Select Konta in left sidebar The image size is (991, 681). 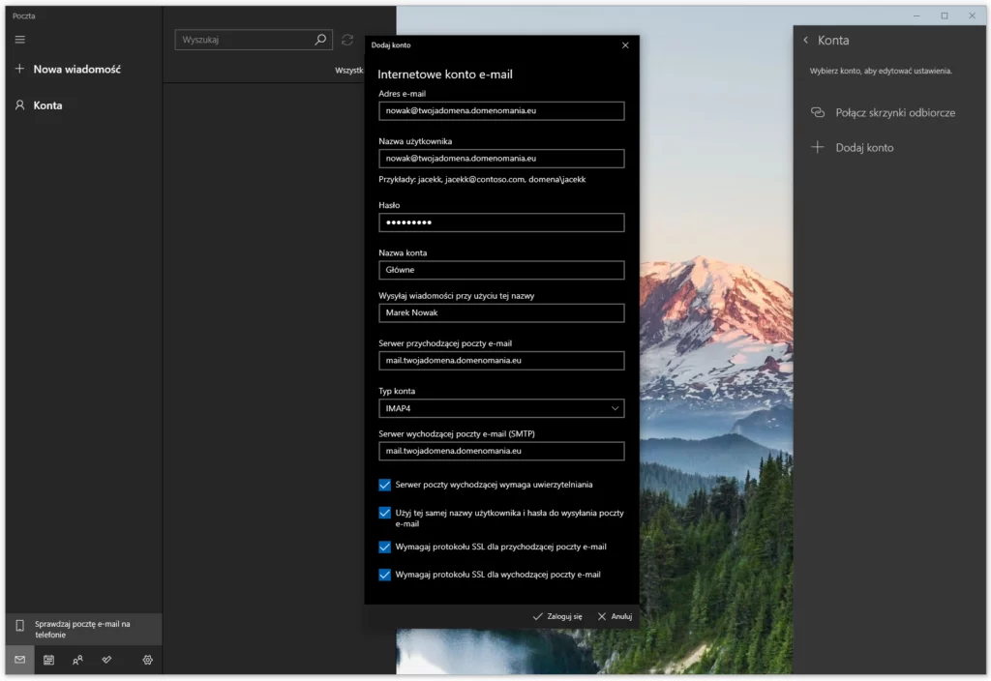[47, 105]
